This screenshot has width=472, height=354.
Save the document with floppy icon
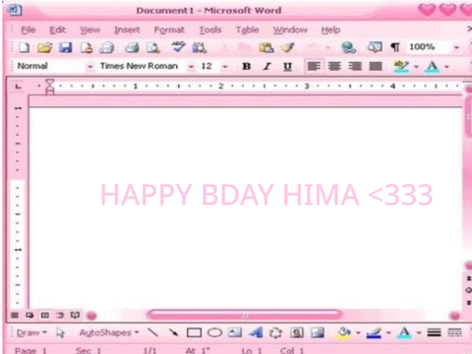click(65, 48)
